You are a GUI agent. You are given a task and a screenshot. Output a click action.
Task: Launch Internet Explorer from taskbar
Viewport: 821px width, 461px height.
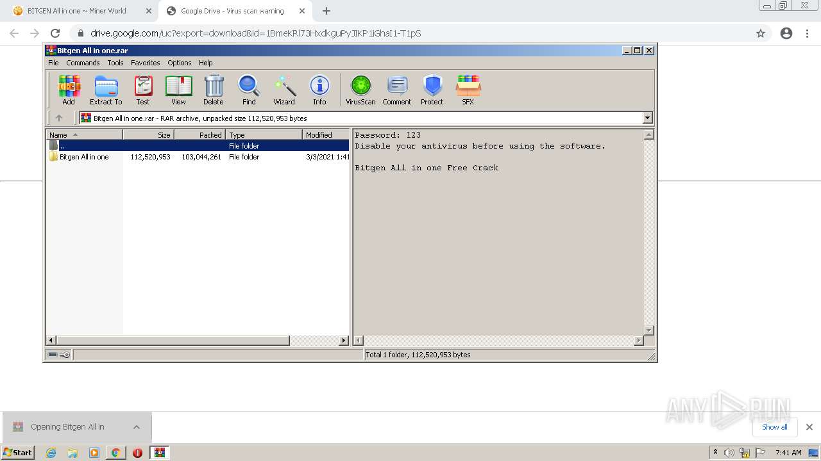point(51,453)
